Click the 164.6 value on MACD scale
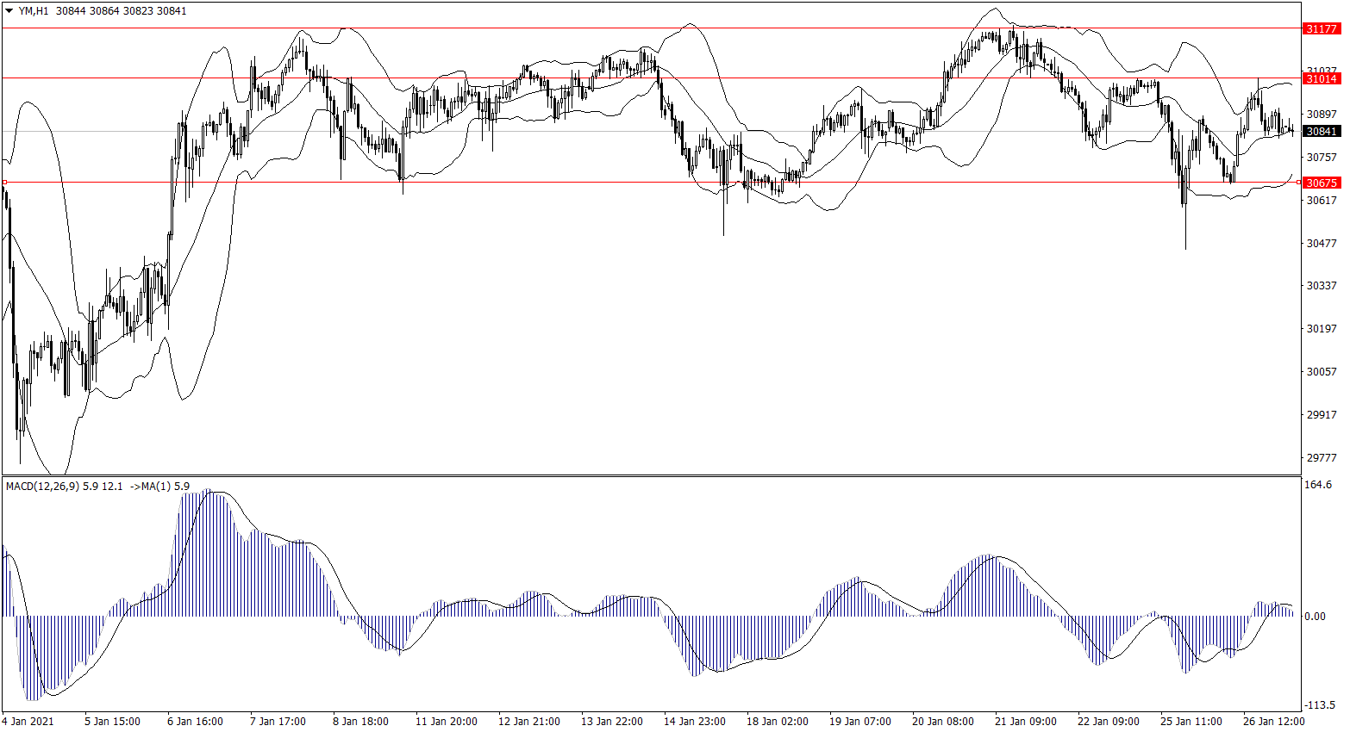This screenshot has width=1350, height=732. click(x=1318, y=485)
